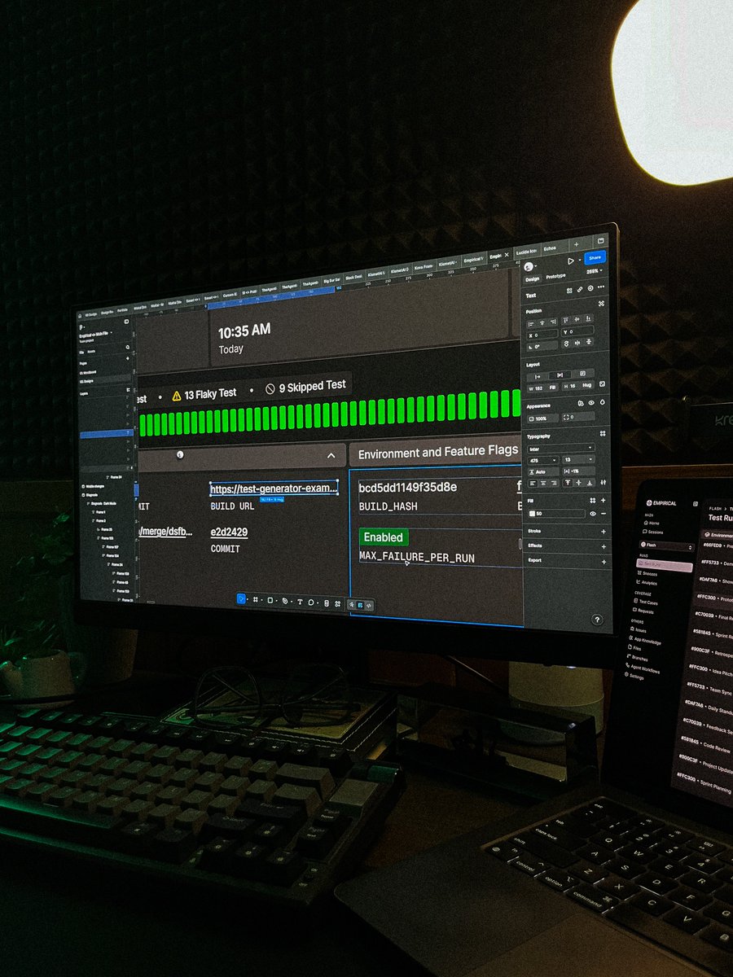This screenshot has width=733, height=977.
Task: Click the 9 Skipped Test label
Action: click(305, 388)
